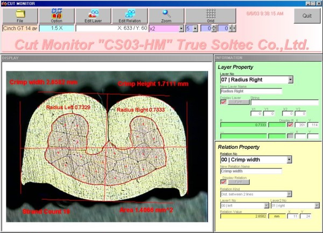The width and height of the screenshot is (323, 233).
Task: Toggle the Display Layer checkbox
Action: pyautogui.click(x=223, y=102)
